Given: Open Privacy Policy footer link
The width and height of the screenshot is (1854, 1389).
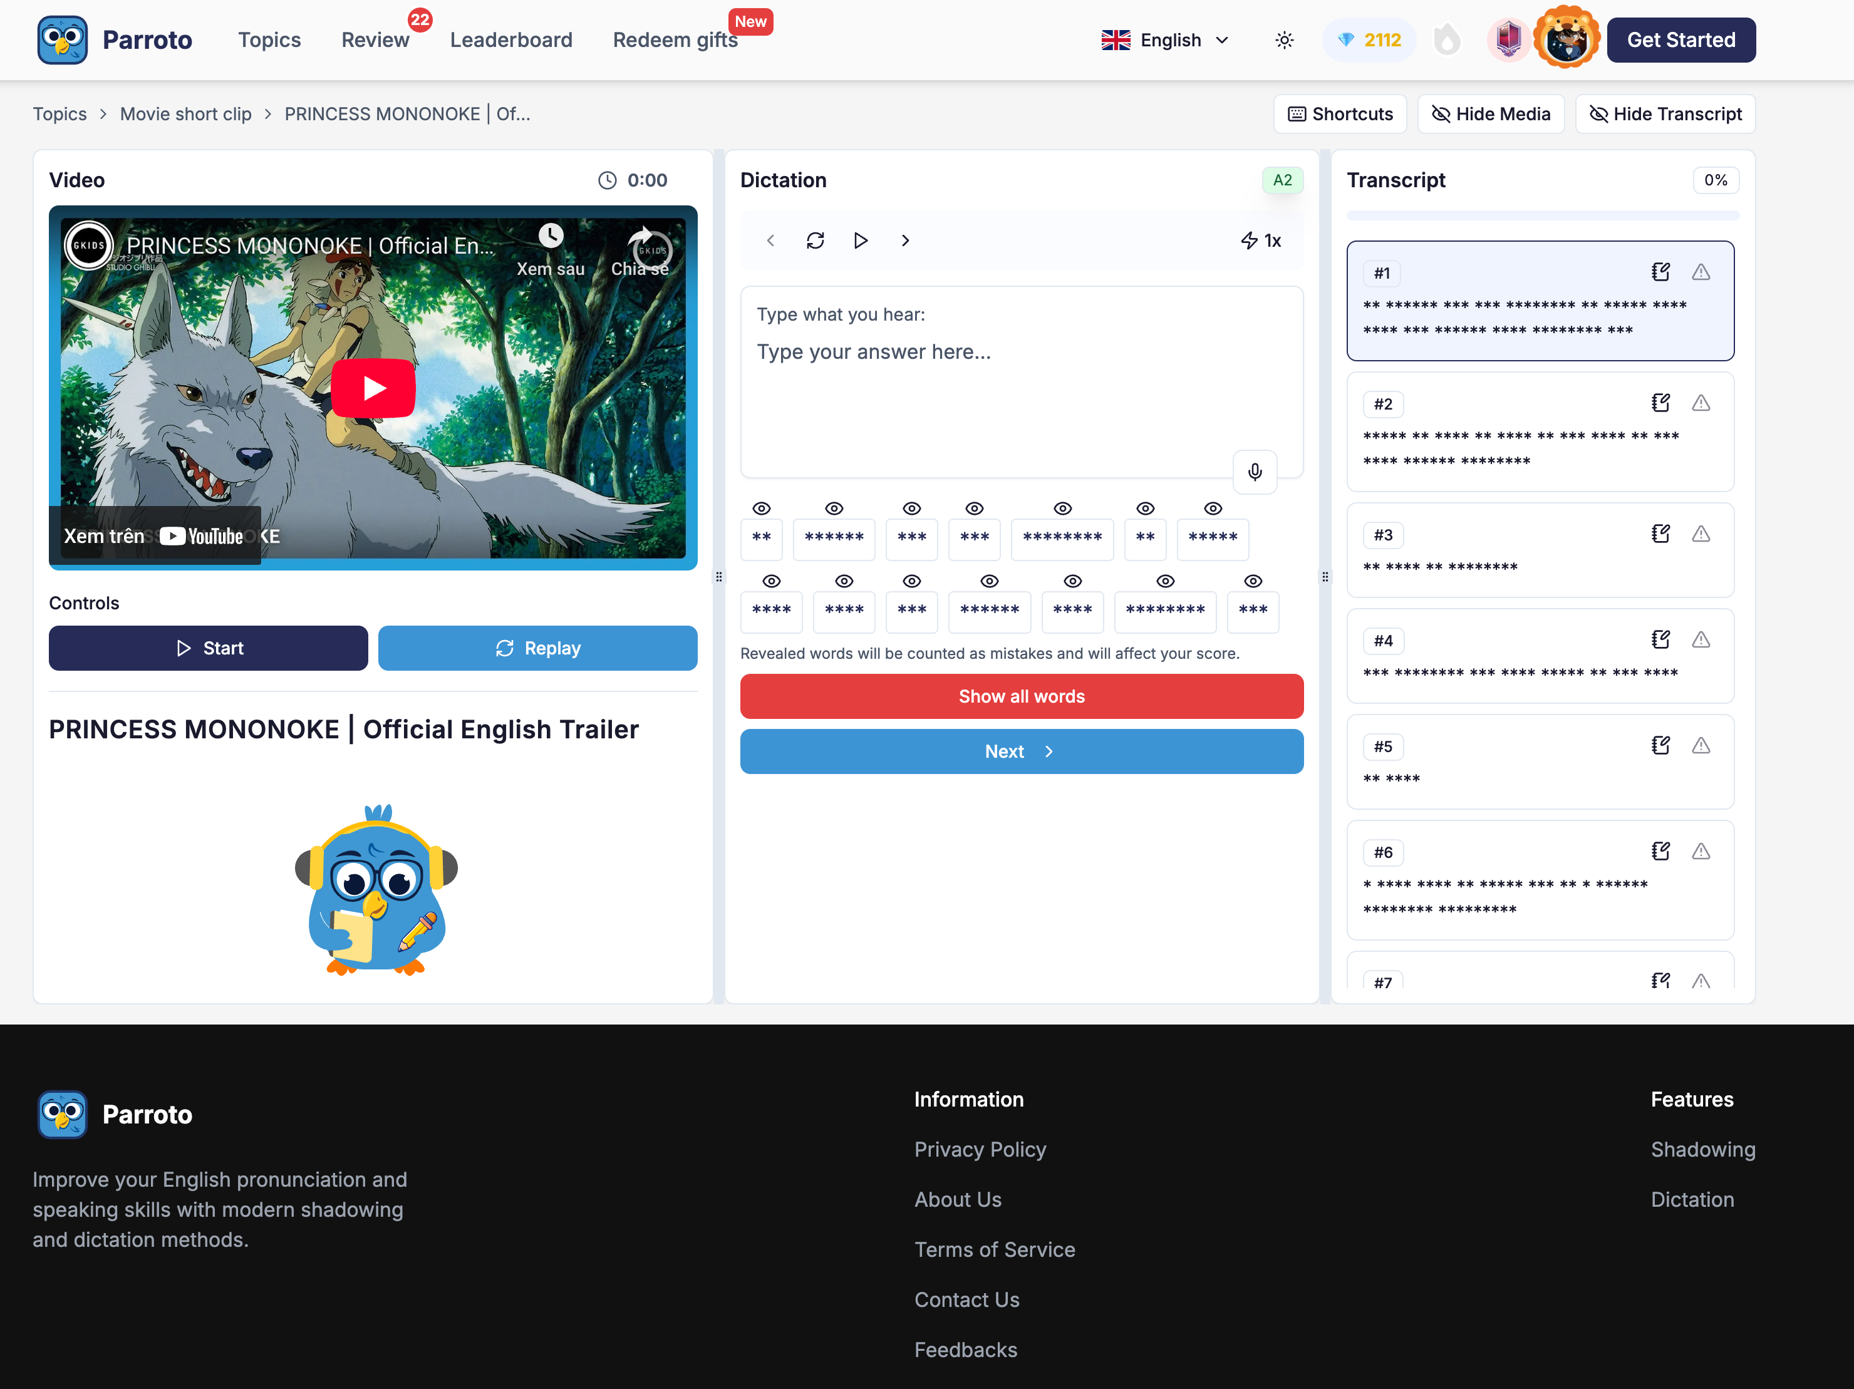Looking at the screenshot, I should pos(980,1149).
